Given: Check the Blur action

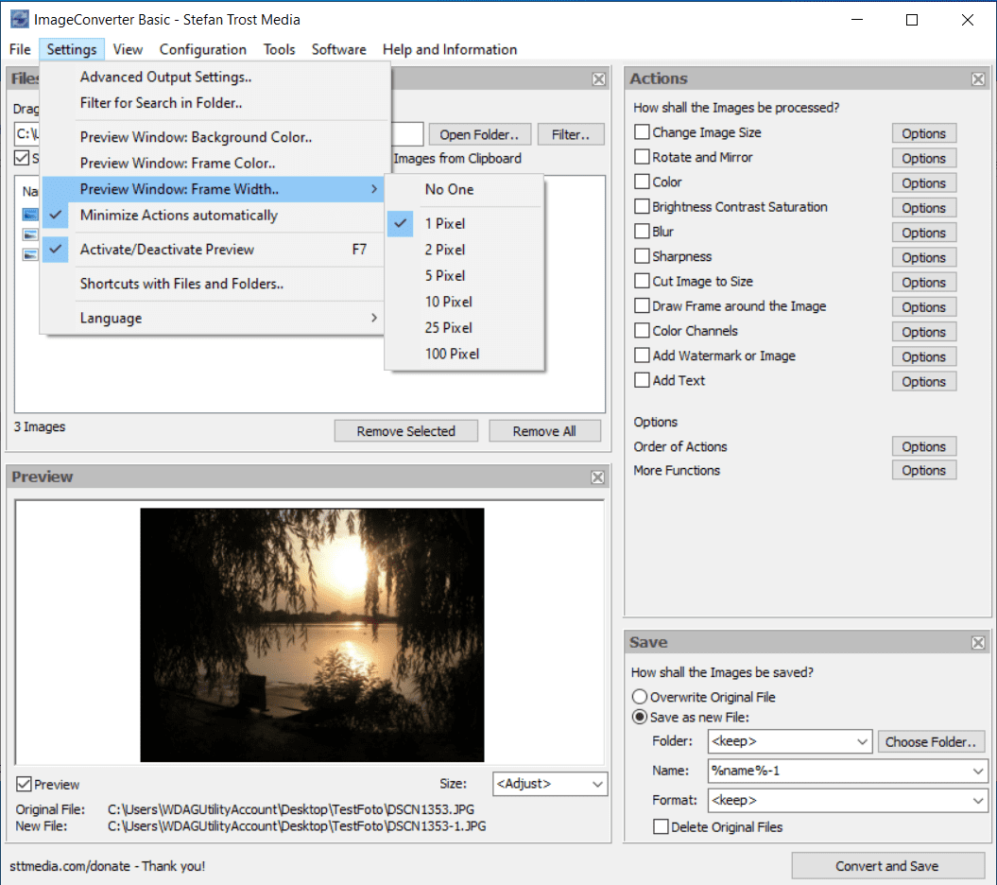Looking at the screenshot, I should 642,231.
